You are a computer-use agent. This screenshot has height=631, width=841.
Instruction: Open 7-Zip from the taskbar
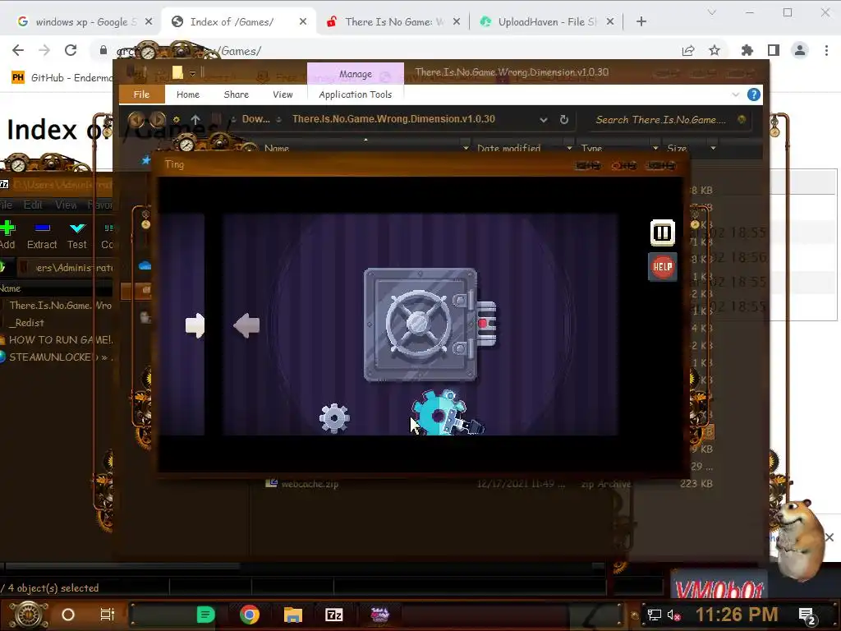click(x=333, y=615)
